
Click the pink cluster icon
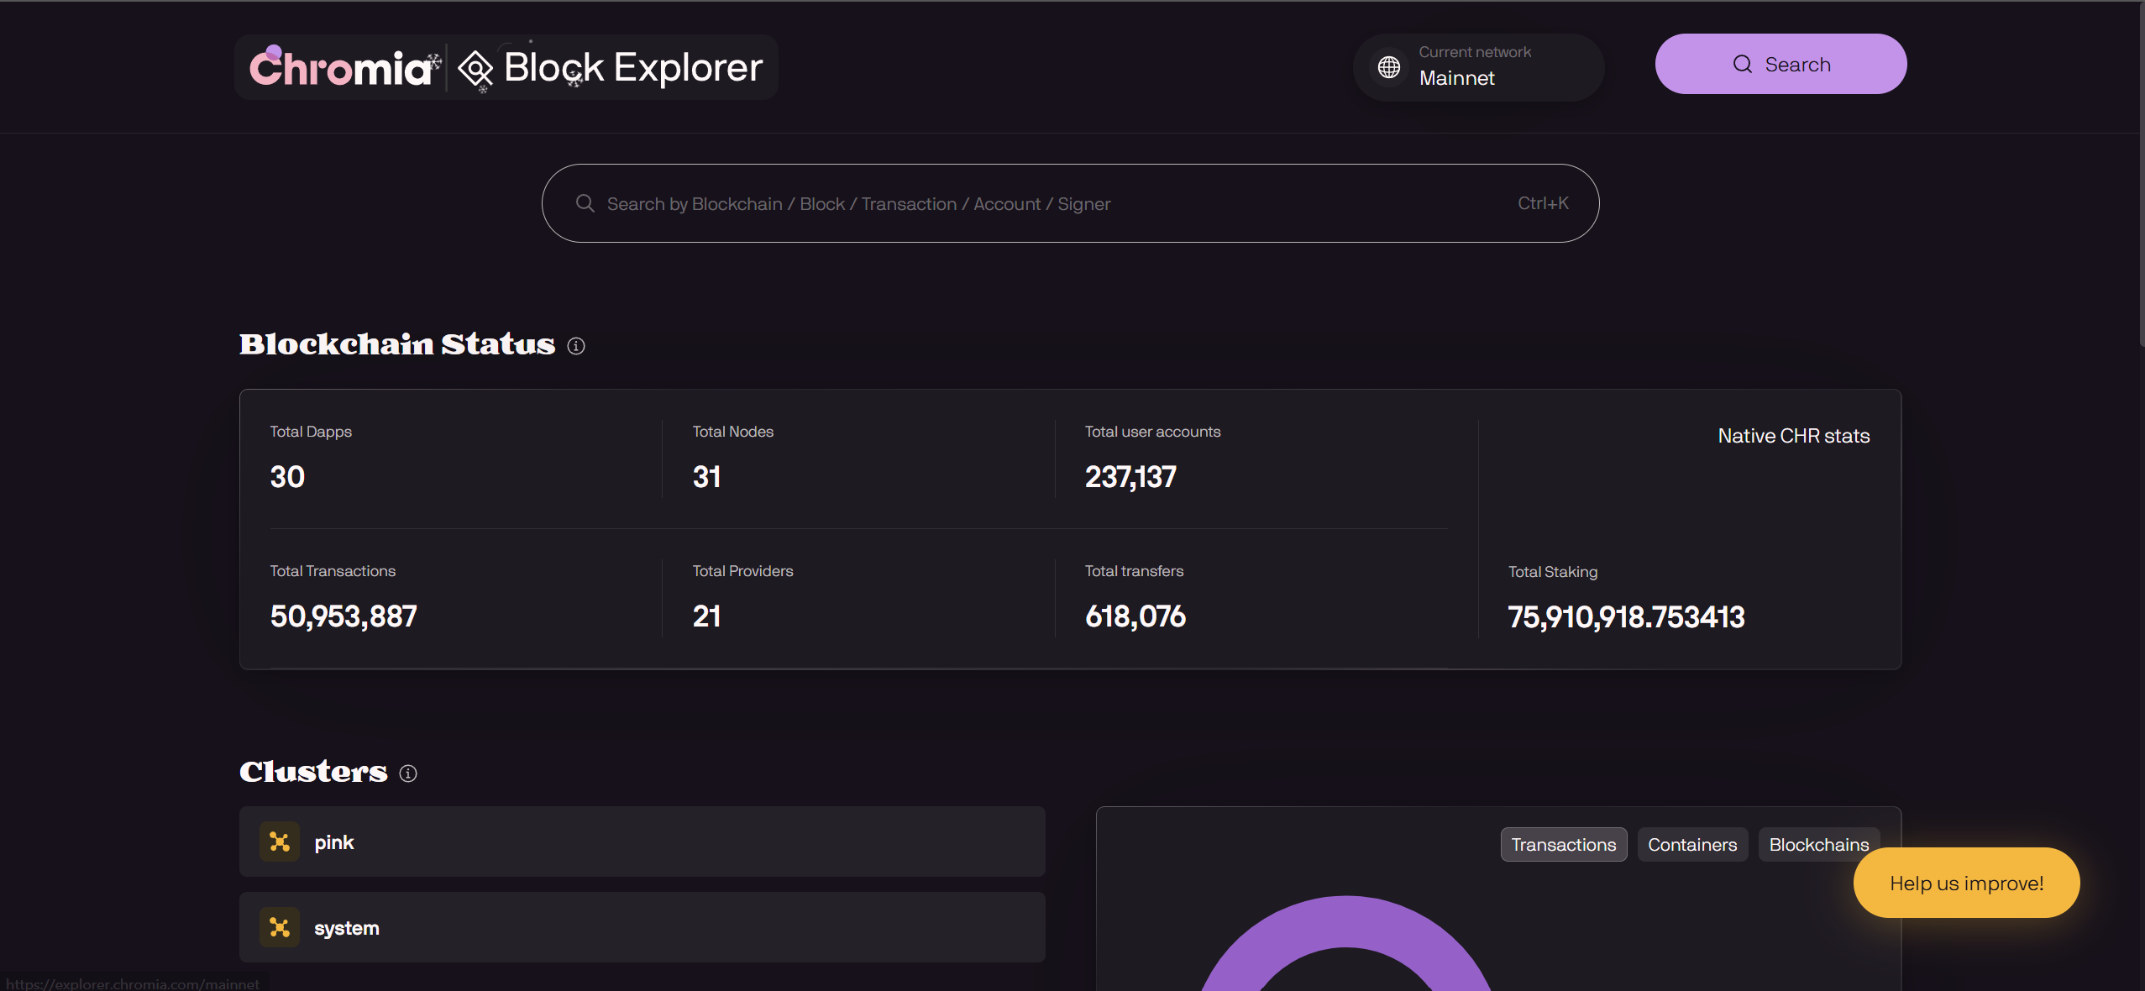279,842
